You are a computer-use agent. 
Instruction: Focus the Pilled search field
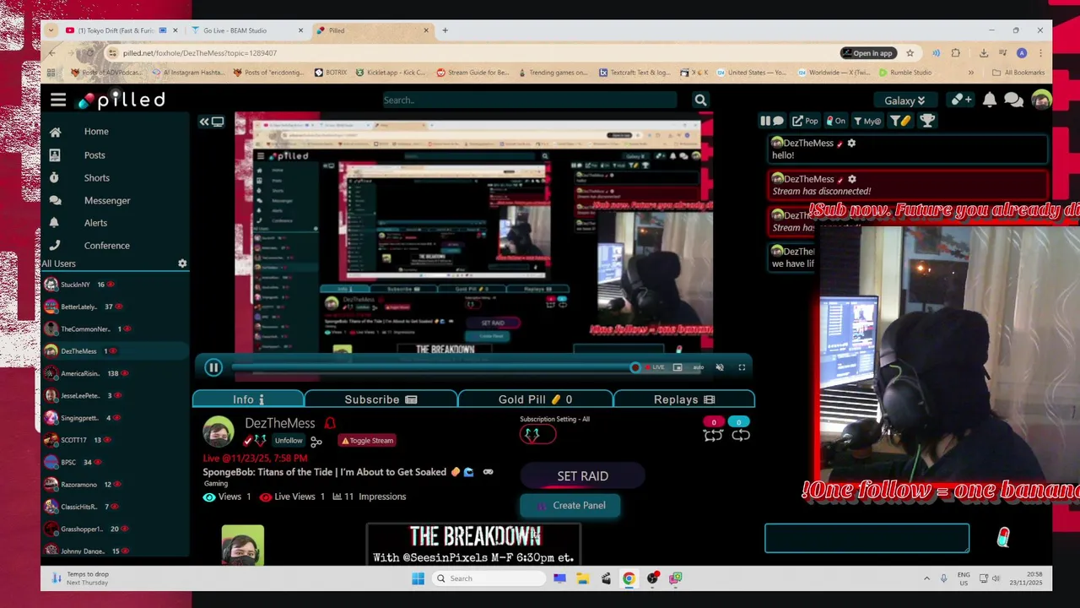point(530,100)
